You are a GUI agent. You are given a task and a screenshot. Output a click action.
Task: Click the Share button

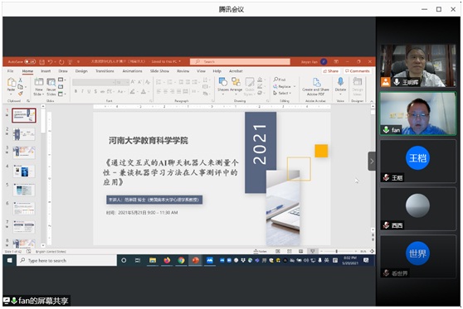[x=331, y=71]
